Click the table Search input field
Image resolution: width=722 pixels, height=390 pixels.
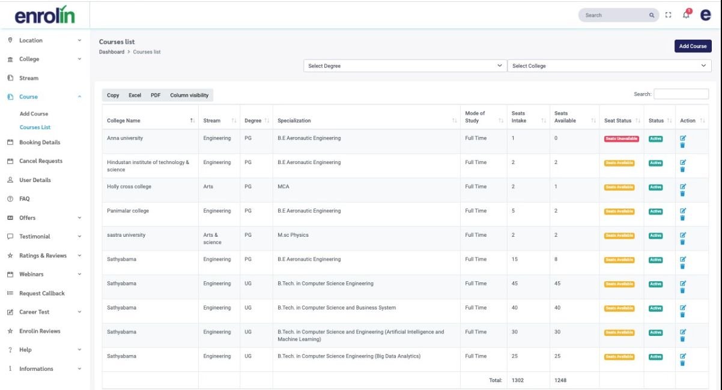pos(681,94)
